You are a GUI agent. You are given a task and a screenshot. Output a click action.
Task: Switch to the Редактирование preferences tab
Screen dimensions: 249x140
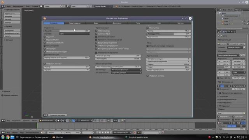click(75, 23)
